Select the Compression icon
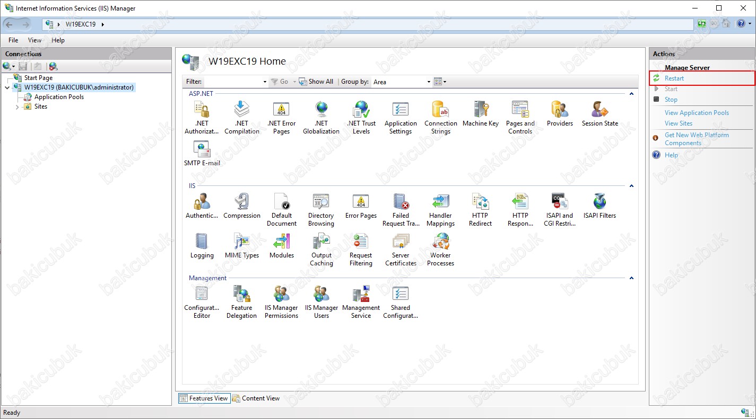This screenshot has height=419, width=756. pyautogui.click(x=242, y=206)
